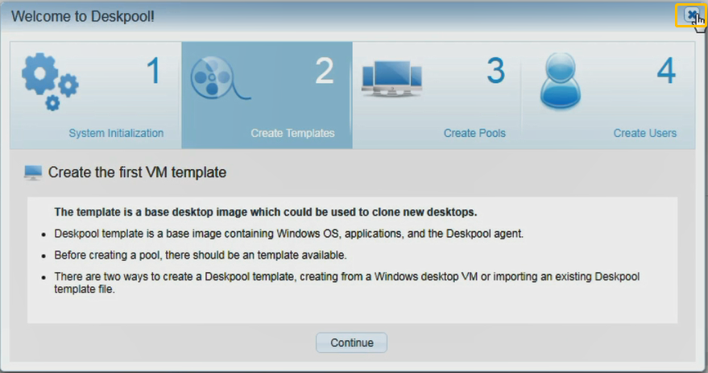Viewport: 708px width, 373px height.
Task: Click step number 1
Action: [x=154, y=71]
